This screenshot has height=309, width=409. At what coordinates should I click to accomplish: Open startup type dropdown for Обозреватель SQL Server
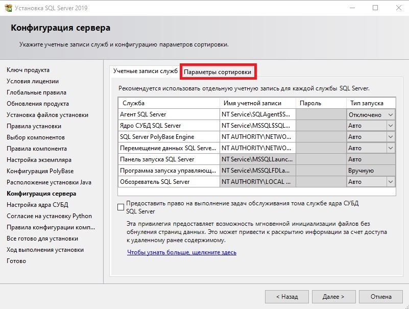coord(390,182)
